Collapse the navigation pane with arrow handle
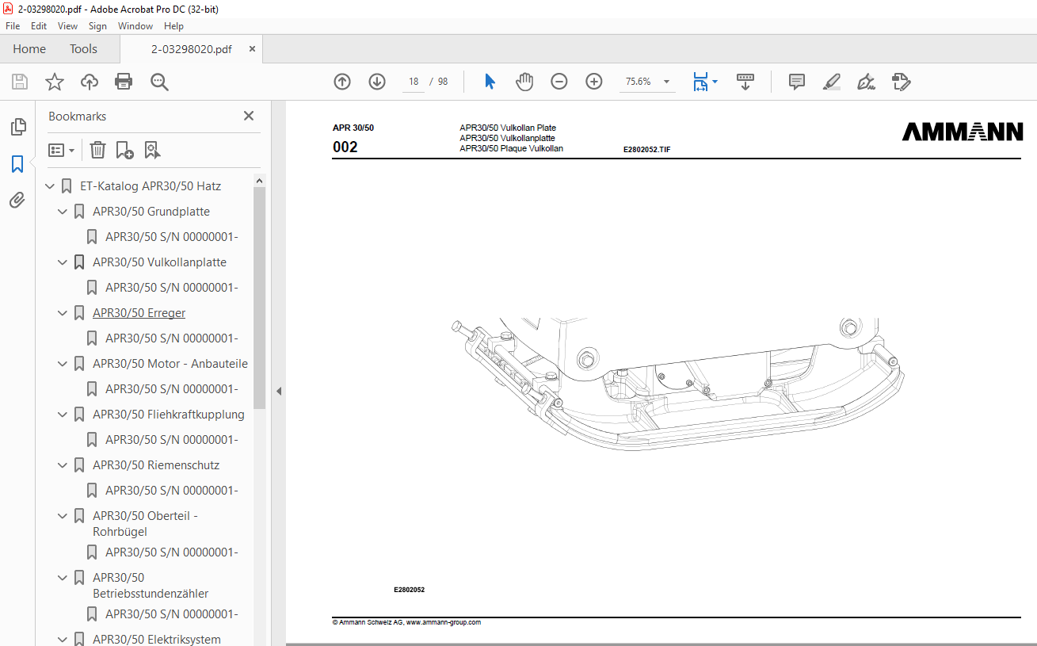Viewport: 1037px width, 646px height. [x=279, y=391]
